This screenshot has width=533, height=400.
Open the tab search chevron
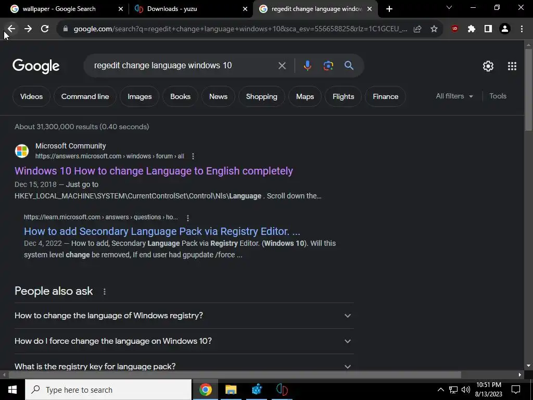[449, 7]
